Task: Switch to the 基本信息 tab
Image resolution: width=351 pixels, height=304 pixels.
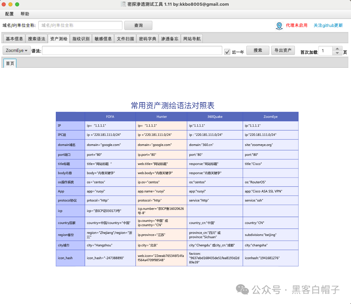Action: [14, 38]
